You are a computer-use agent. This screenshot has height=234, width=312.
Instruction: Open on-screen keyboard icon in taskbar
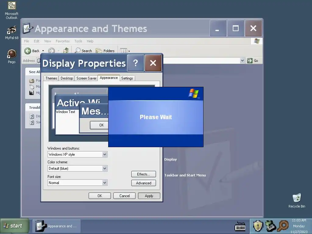[240, 226]
